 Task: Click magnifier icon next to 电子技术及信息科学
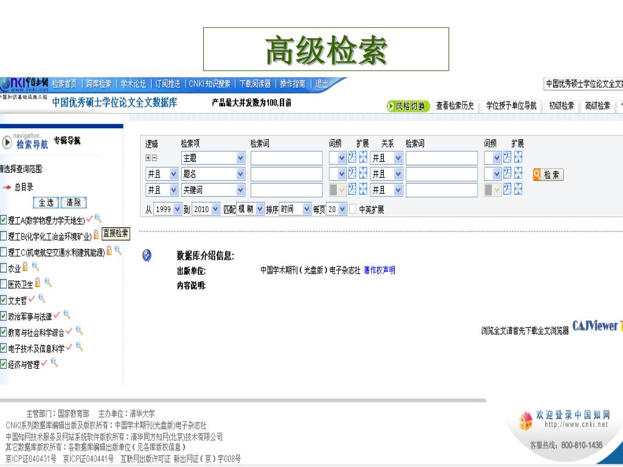[x=79, y=346]
